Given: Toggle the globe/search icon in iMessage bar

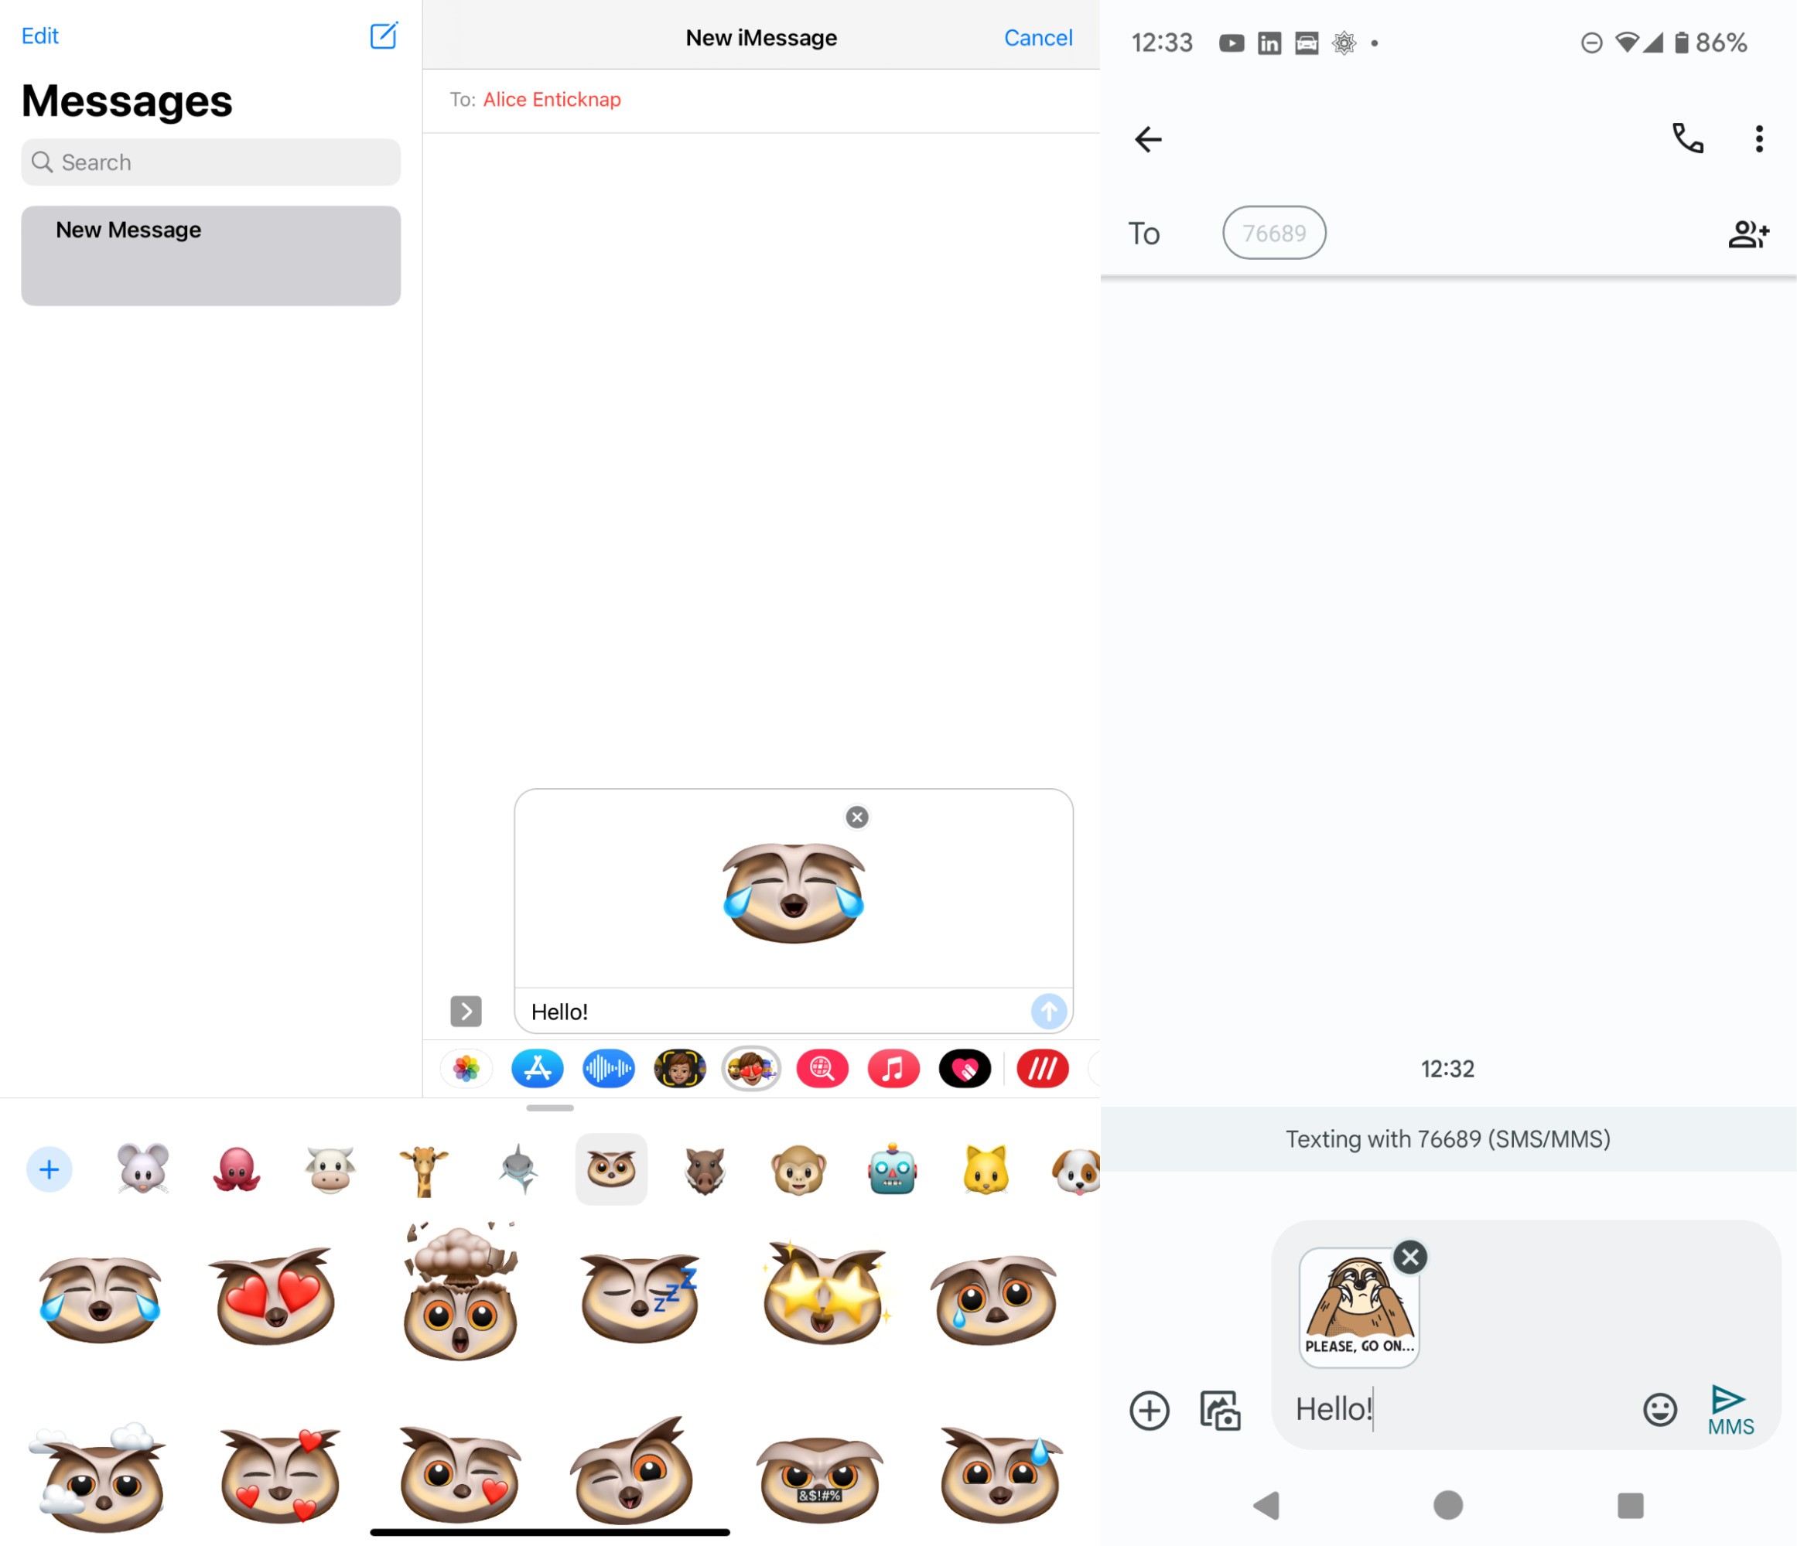Looking at the screenshot, I should [x=822, y=1070].
